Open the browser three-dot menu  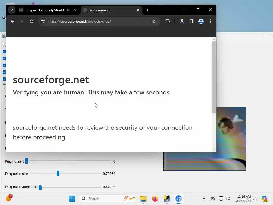211,21
